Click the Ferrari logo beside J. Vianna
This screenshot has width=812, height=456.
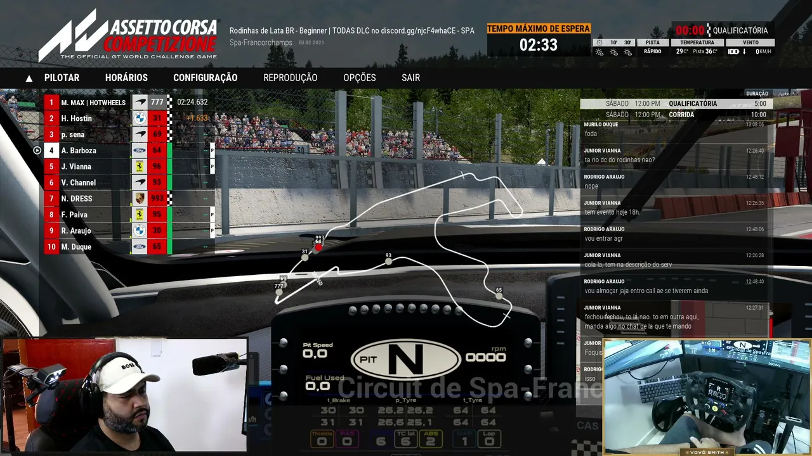coord(140,167)
